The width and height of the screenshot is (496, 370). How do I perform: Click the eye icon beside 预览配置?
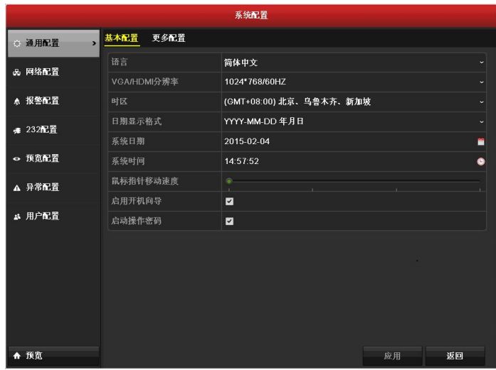(x=17, y=158)
